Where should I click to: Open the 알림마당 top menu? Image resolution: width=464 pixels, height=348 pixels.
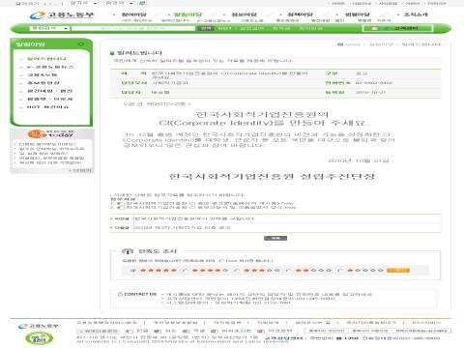click(x=188, y=14)
